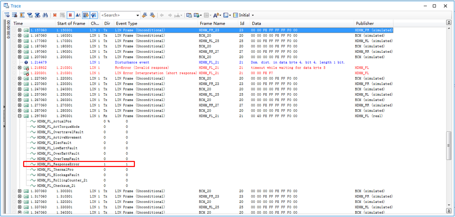This screenshot has width=455, height=217.
Task: Expand the frame row at time 1.177060
Action: (20, 41)
